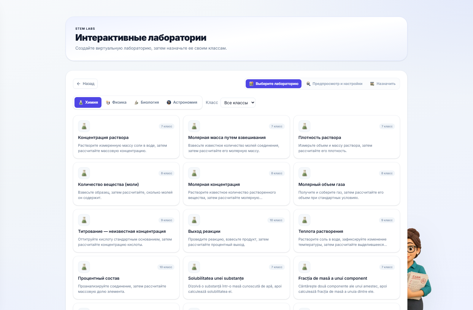This screenshot has width=473, height=310.
Task: Click the flask icon on Выход реакции card
Action: point(194,220)
